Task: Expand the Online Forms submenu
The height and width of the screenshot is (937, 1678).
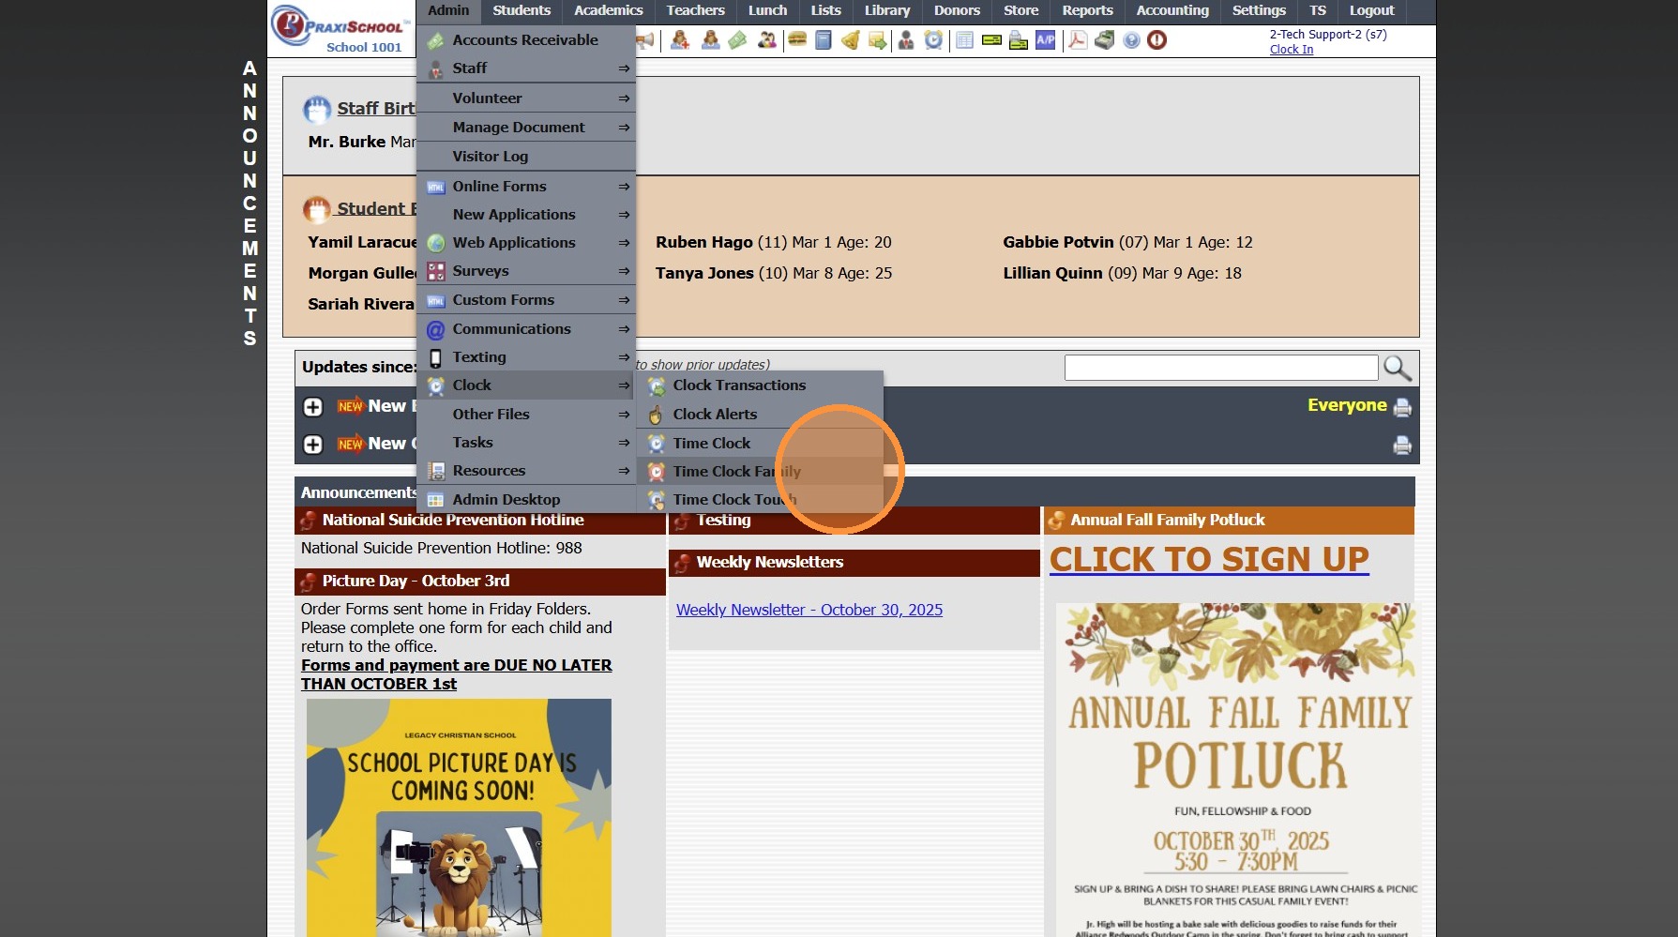Action: [526, 187]
